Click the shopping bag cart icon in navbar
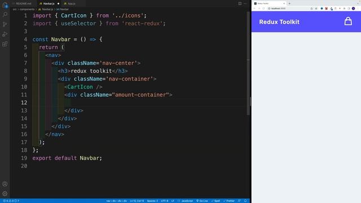The width and height of the screenshot is (361, 203). tap(348, 21)
